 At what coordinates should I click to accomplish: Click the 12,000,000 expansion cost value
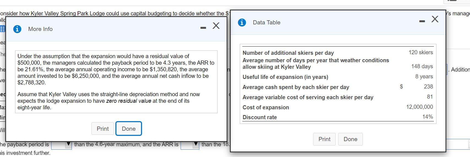(x=420, y=107)
